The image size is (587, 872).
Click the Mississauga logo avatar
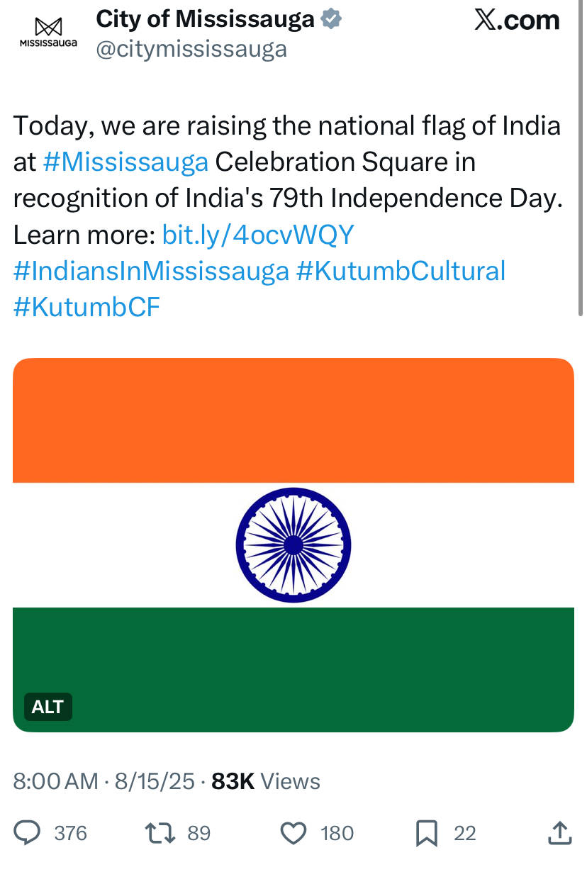pyautogui.click(x=48, y=33)
